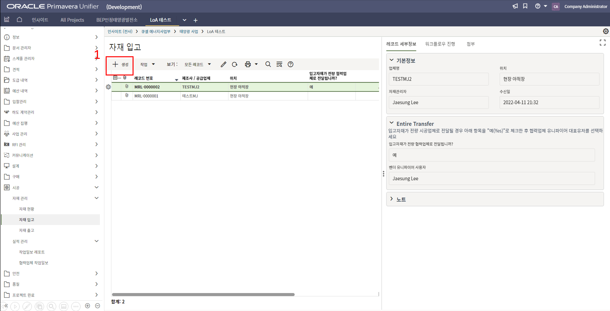Open toolbar help question mark icon
The height and width of the screenshot is (311, 610).
(x=290, y=65)
